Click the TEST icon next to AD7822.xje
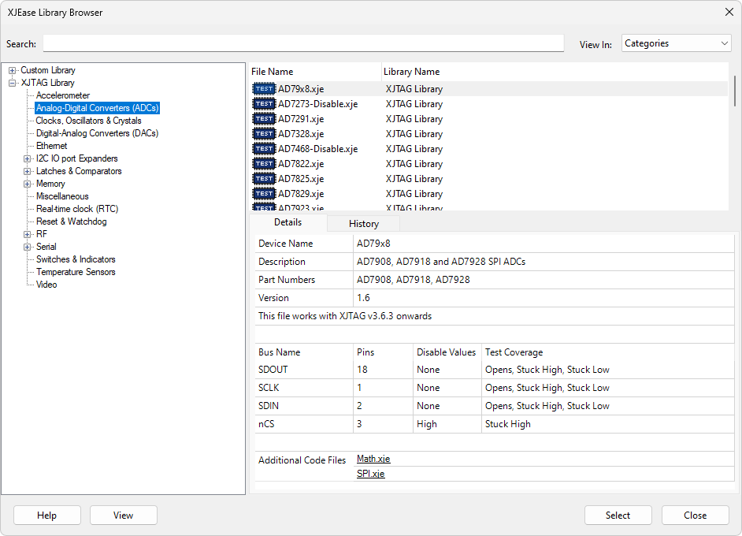The height and width of the screenshot is (536, 742). click(264, 164)
